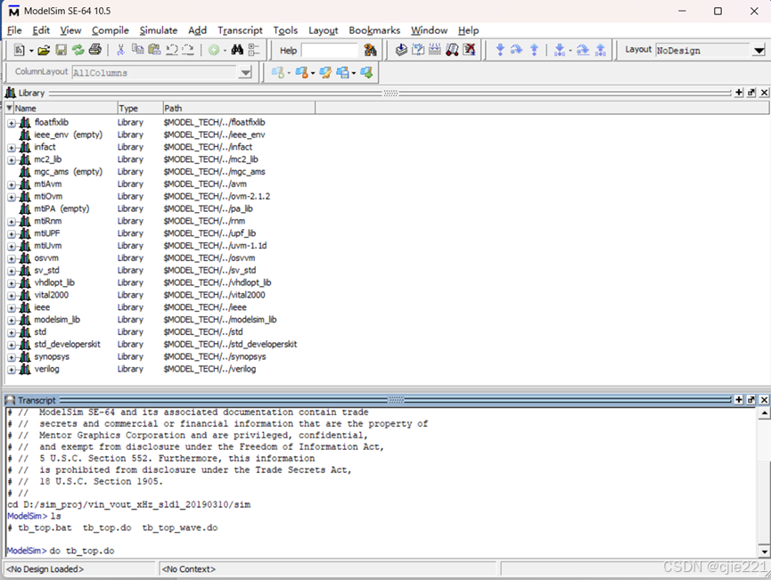Click the Step Out up-arrow icon
This screenshot has width=771, height=580.
[x=534, y=50]
